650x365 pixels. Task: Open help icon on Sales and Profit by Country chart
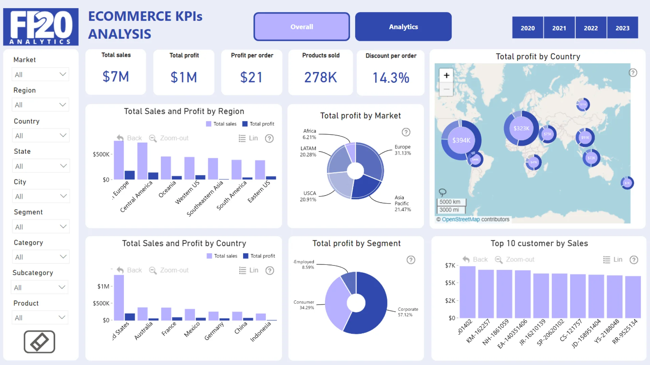tap(269, 270)
